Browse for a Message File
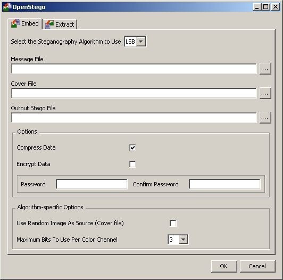 (x=265, y=69)
